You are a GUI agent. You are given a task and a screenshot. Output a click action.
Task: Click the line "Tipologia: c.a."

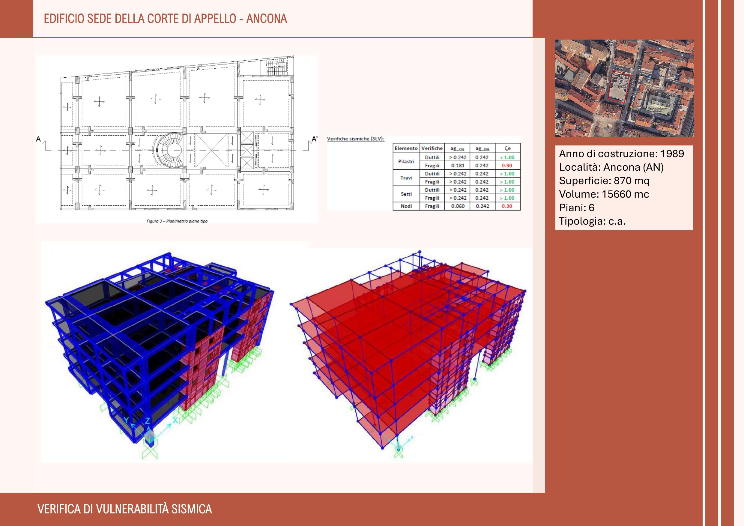coord(592,221)
